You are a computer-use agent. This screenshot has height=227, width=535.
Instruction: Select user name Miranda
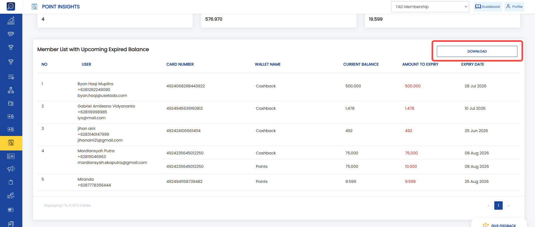(x=86, y=179)
